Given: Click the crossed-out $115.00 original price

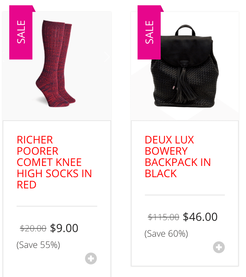Looking at the screenshot, I should 163,217.
